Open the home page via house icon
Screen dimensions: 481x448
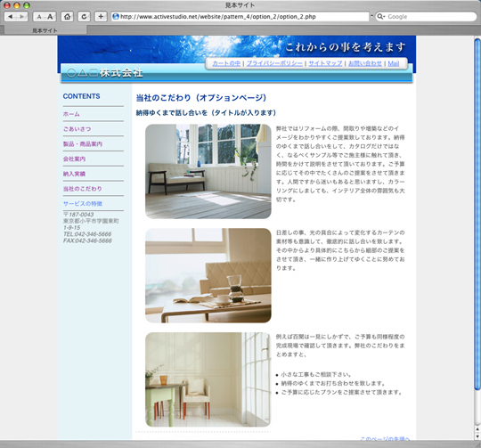pyautogui.click(x=67, y=17)
